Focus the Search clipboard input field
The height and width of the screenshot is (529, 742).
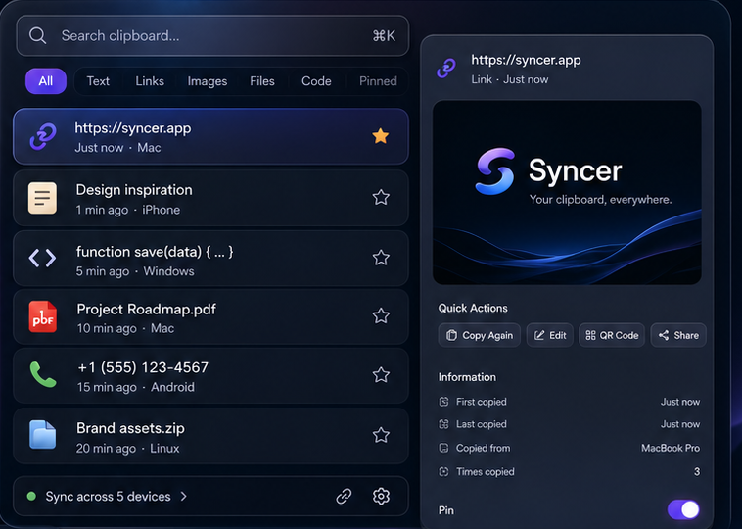[212, 35]
